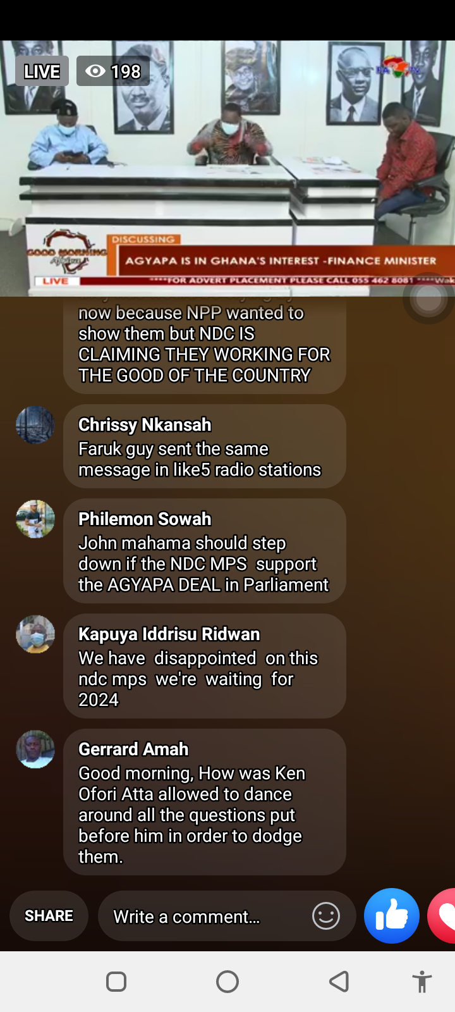This screenshot has height=1012, width=455.
Task: Tap the name Gerrard Amah
Action: (133, 749)
